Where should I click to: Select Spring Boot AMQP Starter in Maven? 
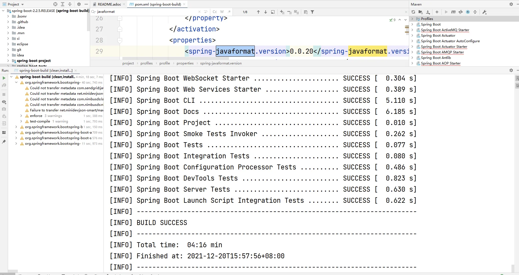(442, 52)
